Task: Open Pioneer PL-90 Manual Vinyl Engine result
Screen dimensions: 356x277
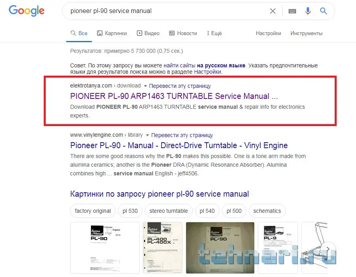Action: pyautogui.click(x=179, y=145)
